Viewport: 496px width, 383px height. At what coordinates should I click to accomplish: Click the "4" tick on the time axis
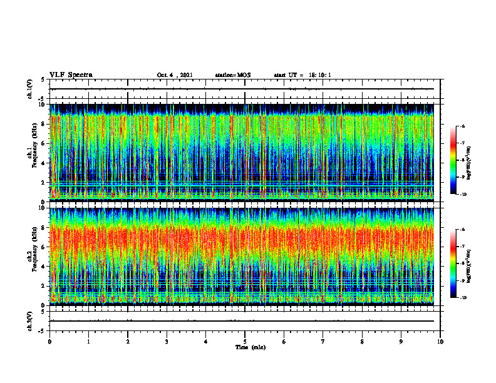pyautogui.click(x=206, y=342)
